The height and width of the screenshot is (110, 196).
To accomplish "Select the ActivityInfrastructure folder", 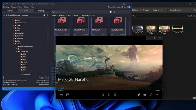I will coord(25,46).
